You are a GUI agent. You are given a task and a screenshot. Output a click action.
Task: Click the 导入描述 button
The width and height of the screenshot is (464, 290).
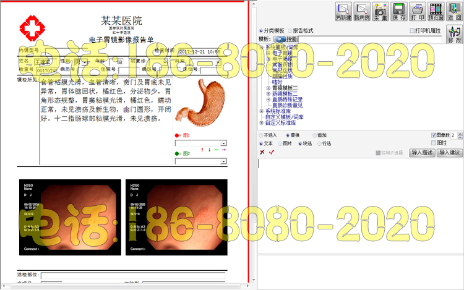pyautogui.click(x=423, y=153)
